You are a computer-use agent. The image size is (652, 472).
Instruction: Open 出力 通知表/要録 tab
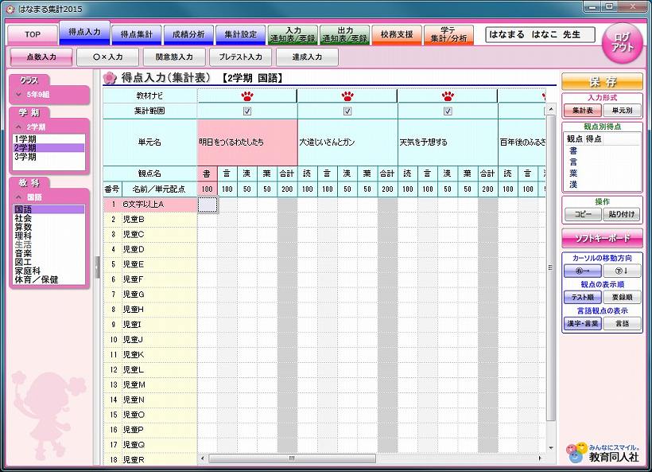coord(345,34)
